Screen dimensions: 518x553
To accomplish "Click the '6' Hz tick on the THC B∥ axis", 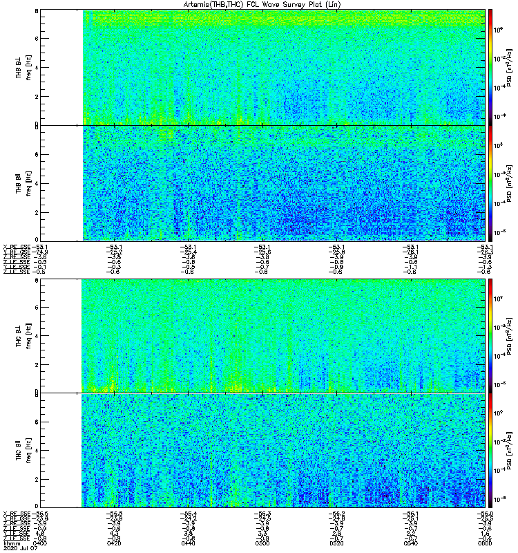I will click(x=37, y=422).
